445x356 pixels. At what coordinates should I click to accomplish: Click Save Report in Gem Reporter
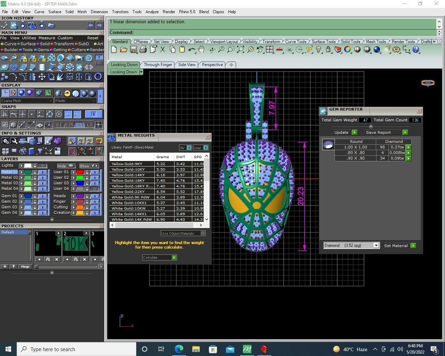pos(386,132)
